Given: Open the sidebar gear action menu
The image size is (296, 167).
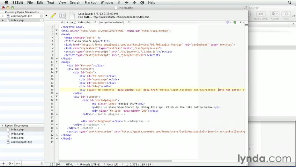Looking at the screenshot, I should (10, 164).
